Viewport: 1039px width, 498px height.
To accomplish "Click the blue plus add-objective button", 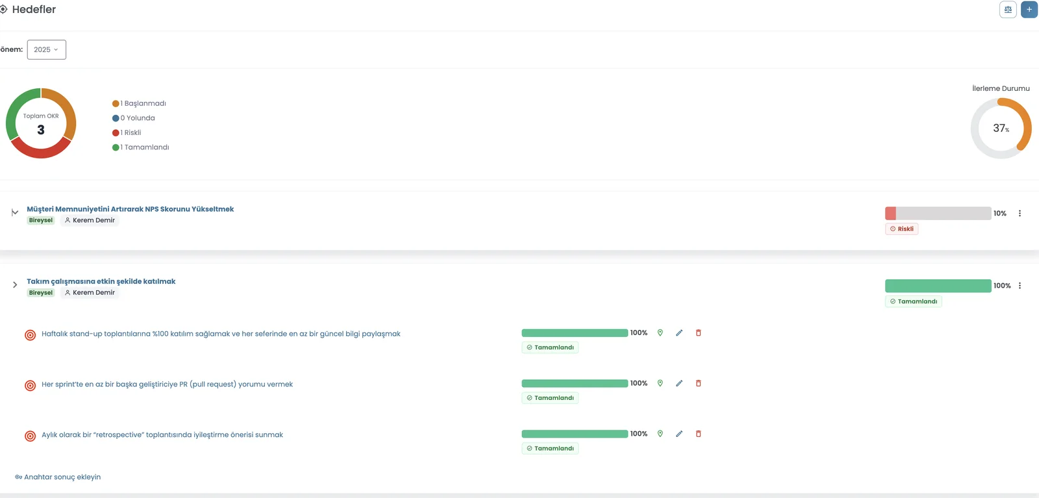I will (x=1029, y=10).
